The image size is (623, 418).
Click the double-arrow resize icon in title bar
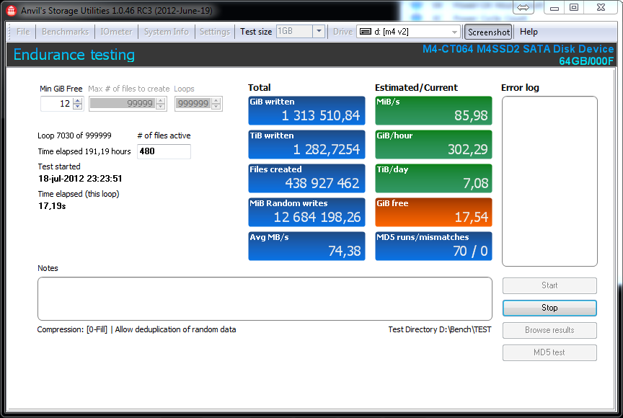pyautogui.click(x=523, y=7)
